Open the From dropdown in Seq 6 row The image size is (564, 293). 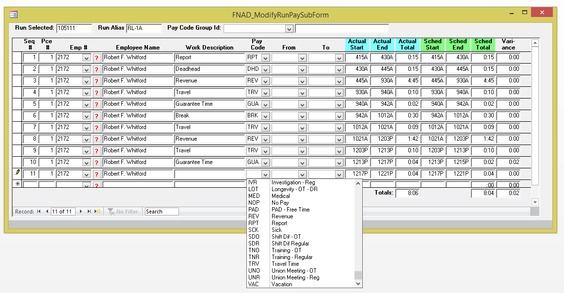[302, 116]
